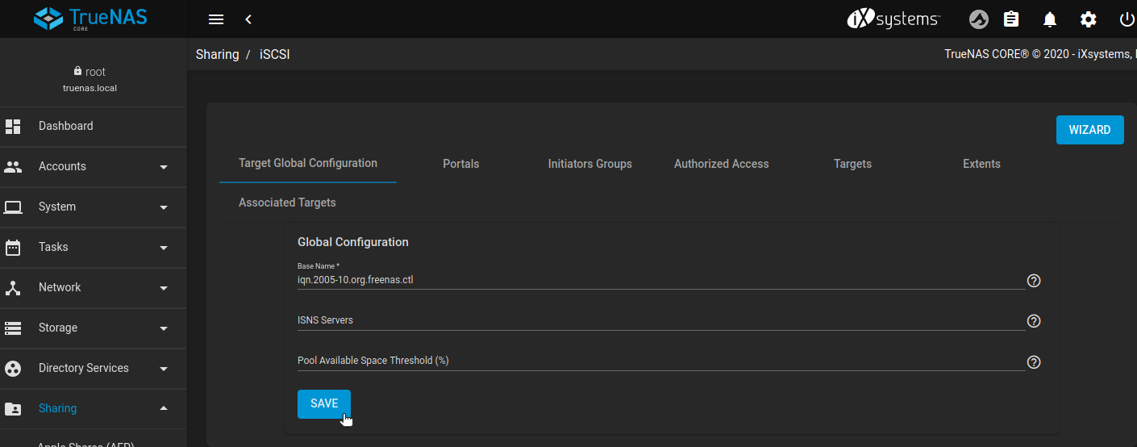This screenshot has width=1137, height=447.
Task: Expand the Accounts sidebar menu
Action: click(93, 166)
